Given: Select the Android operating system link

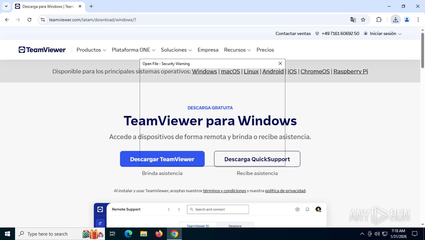Looking at the screenshot, I should coord(273,71).
